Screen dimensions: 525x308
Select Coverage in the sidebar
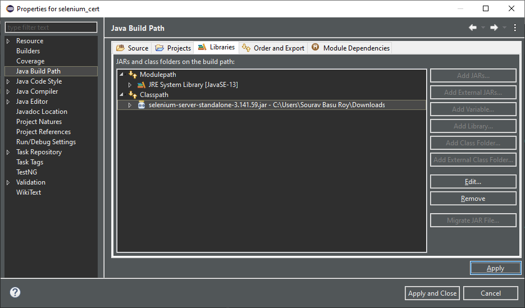pyautogui.click(x=30, y=61)
